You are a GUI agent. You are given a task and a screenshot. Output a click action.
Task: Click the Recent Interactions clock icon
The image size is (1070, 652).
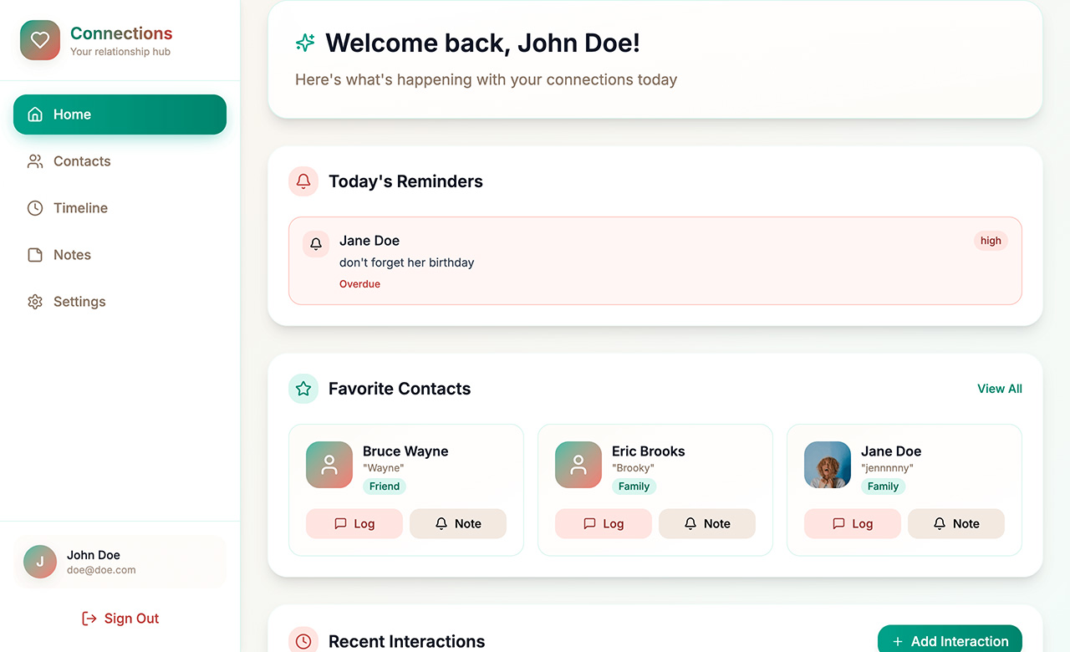tap(303, 640)
